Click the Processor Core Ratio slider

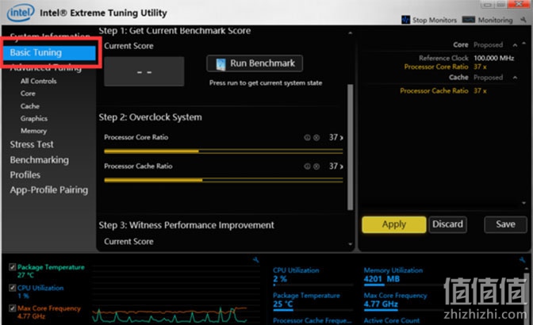224,151
